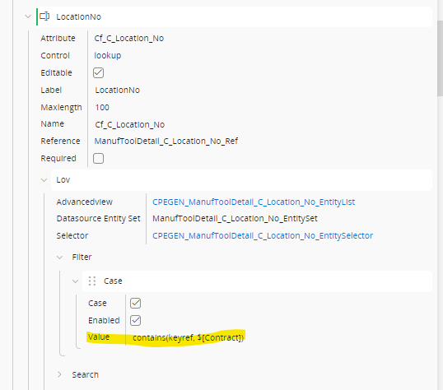
Task: Click the Control value lookup
Action: [107, 55]
